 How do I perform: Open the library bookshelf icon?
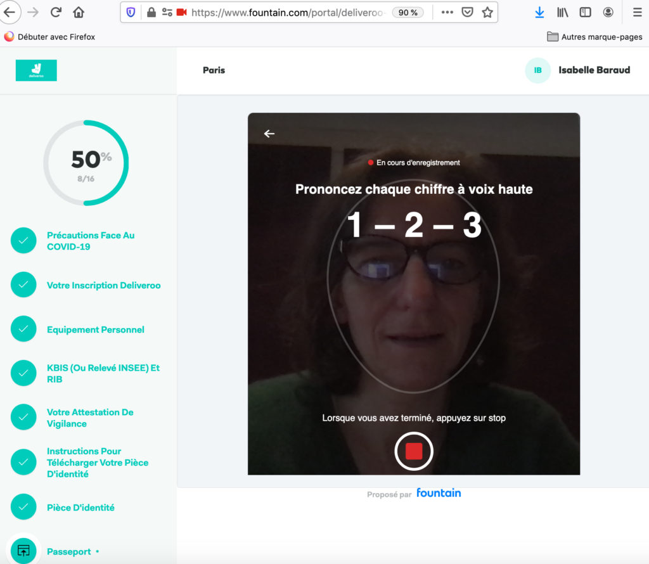[563, 13]
